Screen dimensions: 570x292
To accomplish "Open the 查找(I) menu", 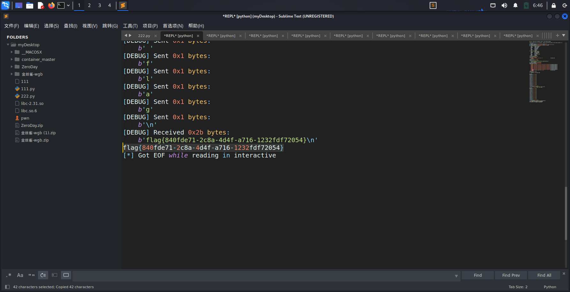I will (x=71, y=26).
